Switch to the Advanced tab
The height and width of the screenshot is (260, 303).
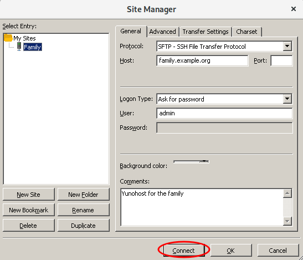[x=162, y=32]
